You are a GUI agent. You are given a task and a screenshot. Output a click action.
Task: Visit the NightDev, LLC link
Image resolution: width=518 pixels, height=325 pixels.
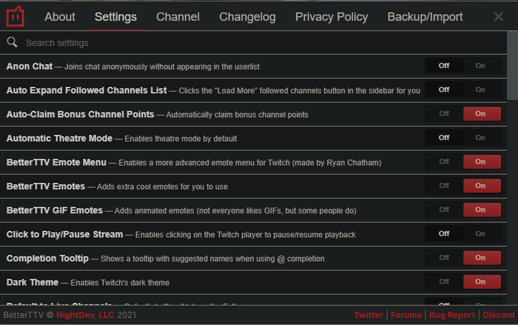86,315
